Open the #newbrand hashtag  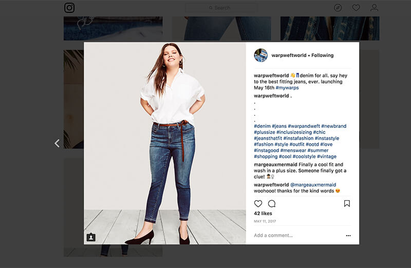point(333,126)
